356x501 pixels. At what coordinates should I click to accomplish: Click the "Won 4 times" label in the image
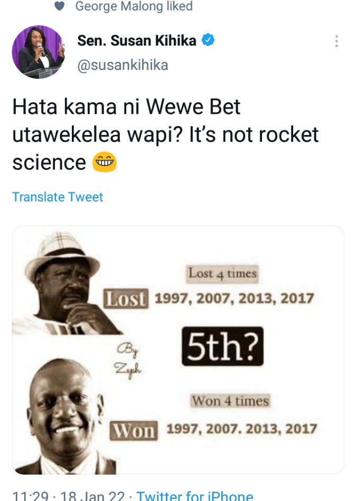tap(230, 401)
